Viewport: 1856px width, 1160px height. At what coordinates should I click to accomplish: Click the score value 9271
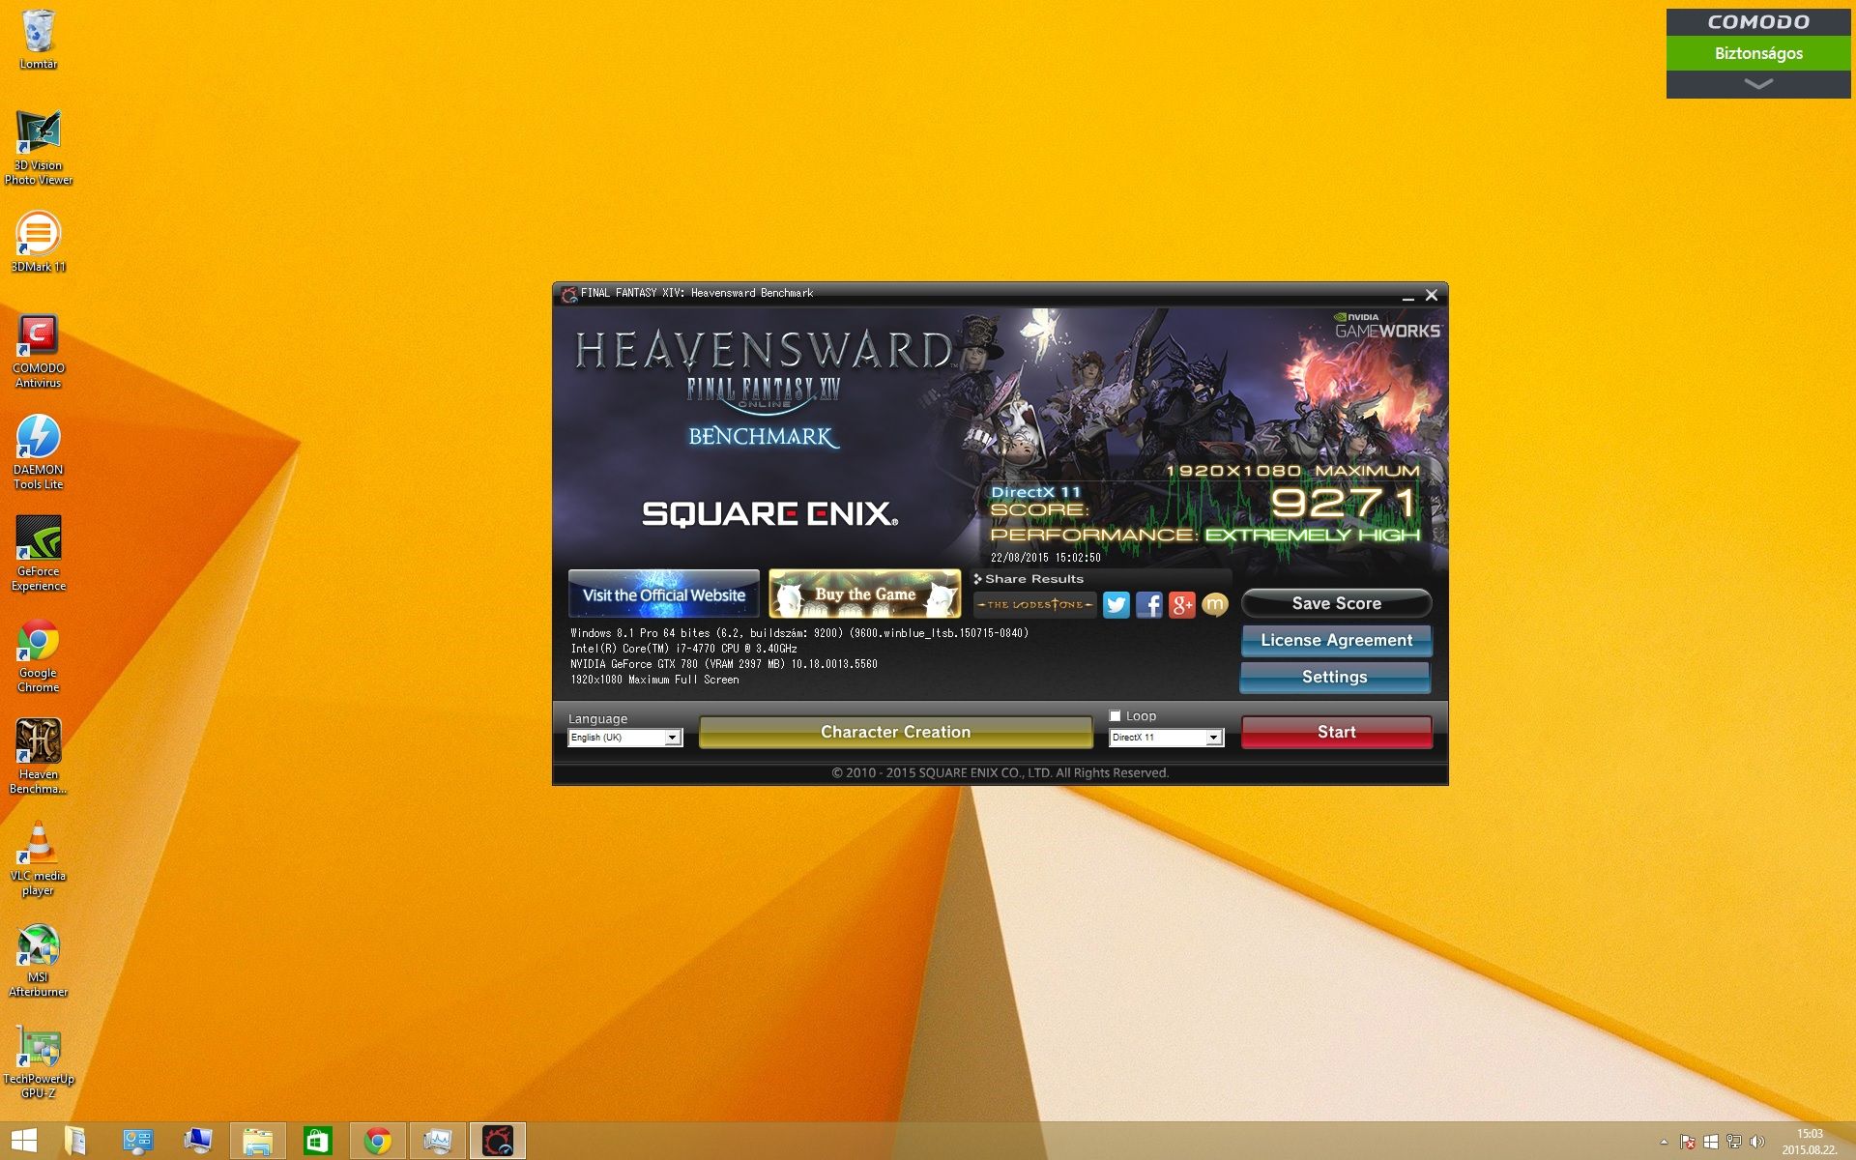coord(1344,503)
